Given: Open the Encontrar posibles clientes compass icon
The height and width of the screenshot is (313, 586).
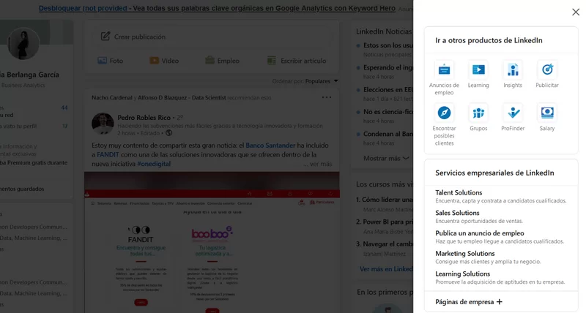Looking at the screenshot, I should click(x=444, y=113).
